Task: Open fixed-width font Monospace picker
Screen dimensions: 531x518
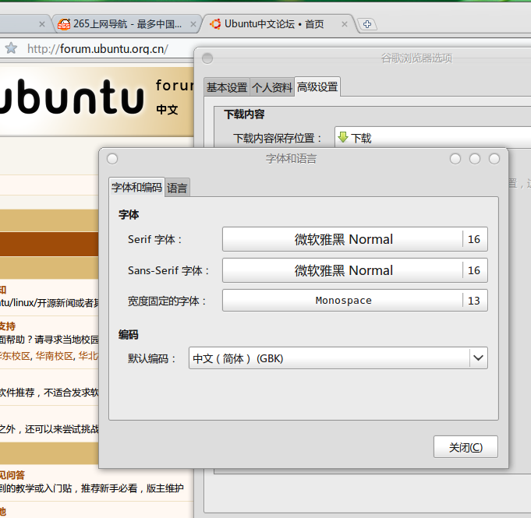Action: click(355, 300)
